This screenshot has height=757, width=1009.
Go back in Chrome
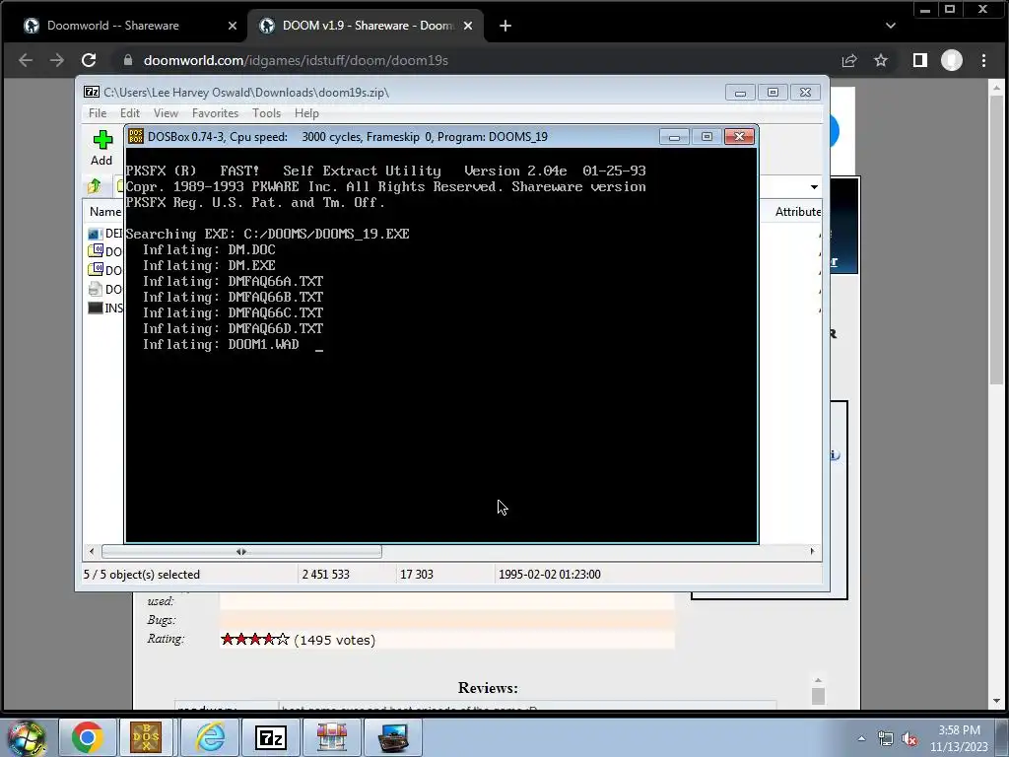point(26,60)
